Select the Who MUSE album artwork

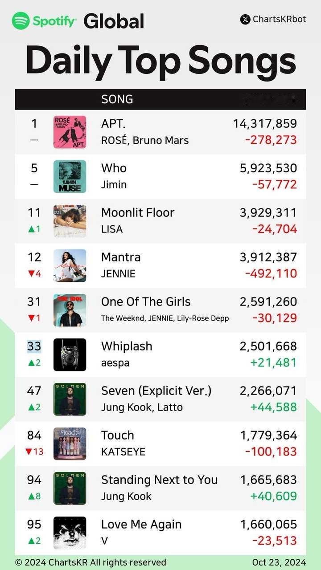coord(70,176)
